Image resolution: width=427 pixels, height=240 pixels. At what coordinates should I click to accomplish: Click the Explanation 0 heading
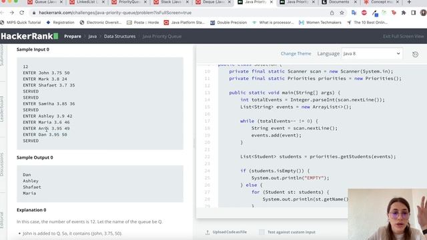click(x=31, y=210)
